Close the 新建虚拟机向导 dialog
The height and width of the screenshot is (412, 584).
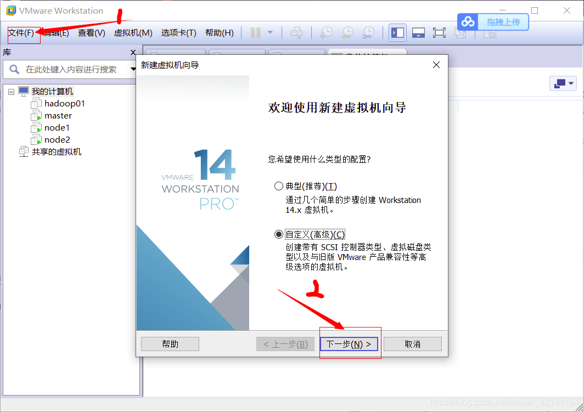[x=436, y=65]
